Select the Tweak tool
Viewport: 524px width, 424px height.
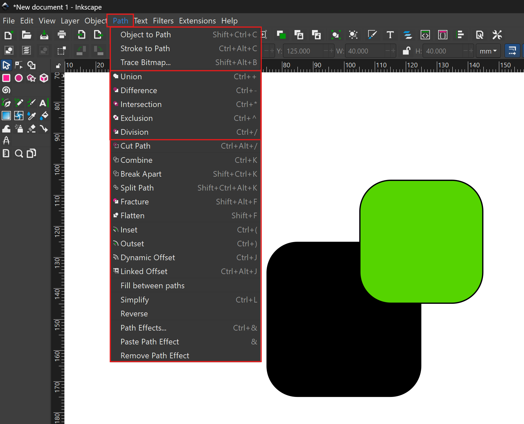(6, 128)
